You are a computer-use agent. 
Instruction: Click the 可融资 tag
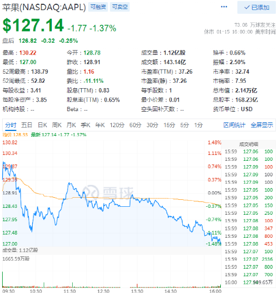(x=98, y=7)
